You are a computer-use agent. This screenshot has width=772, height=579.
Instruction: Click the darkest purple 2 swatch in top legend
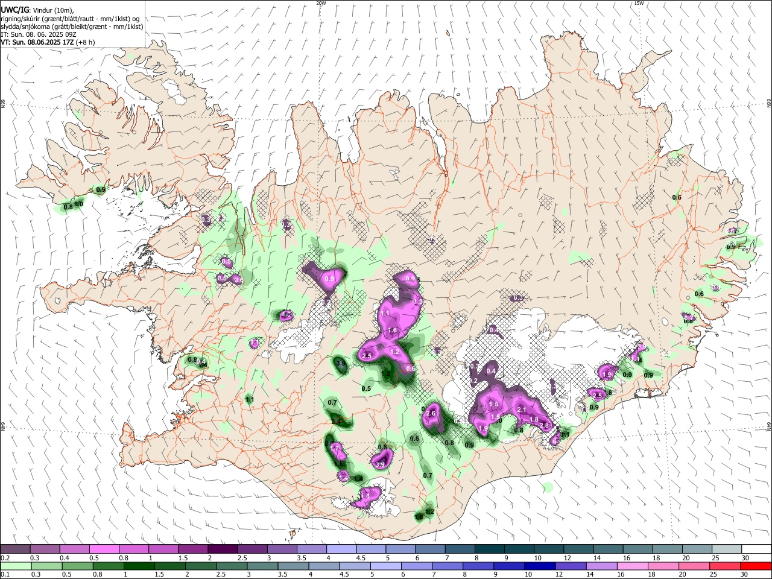tap(222, 549)
